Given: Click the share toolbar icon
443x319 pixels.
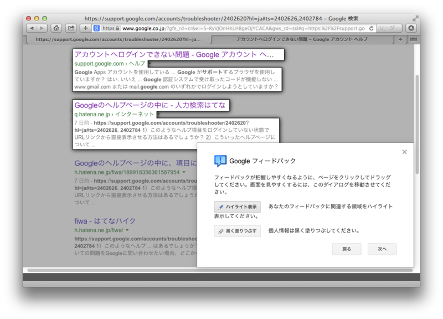Looking at the screenshot, I should pyautogui.click(x=71, y=28).
